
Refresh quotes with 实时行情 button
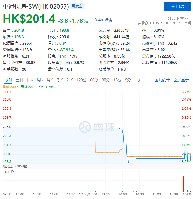(103, 20)
